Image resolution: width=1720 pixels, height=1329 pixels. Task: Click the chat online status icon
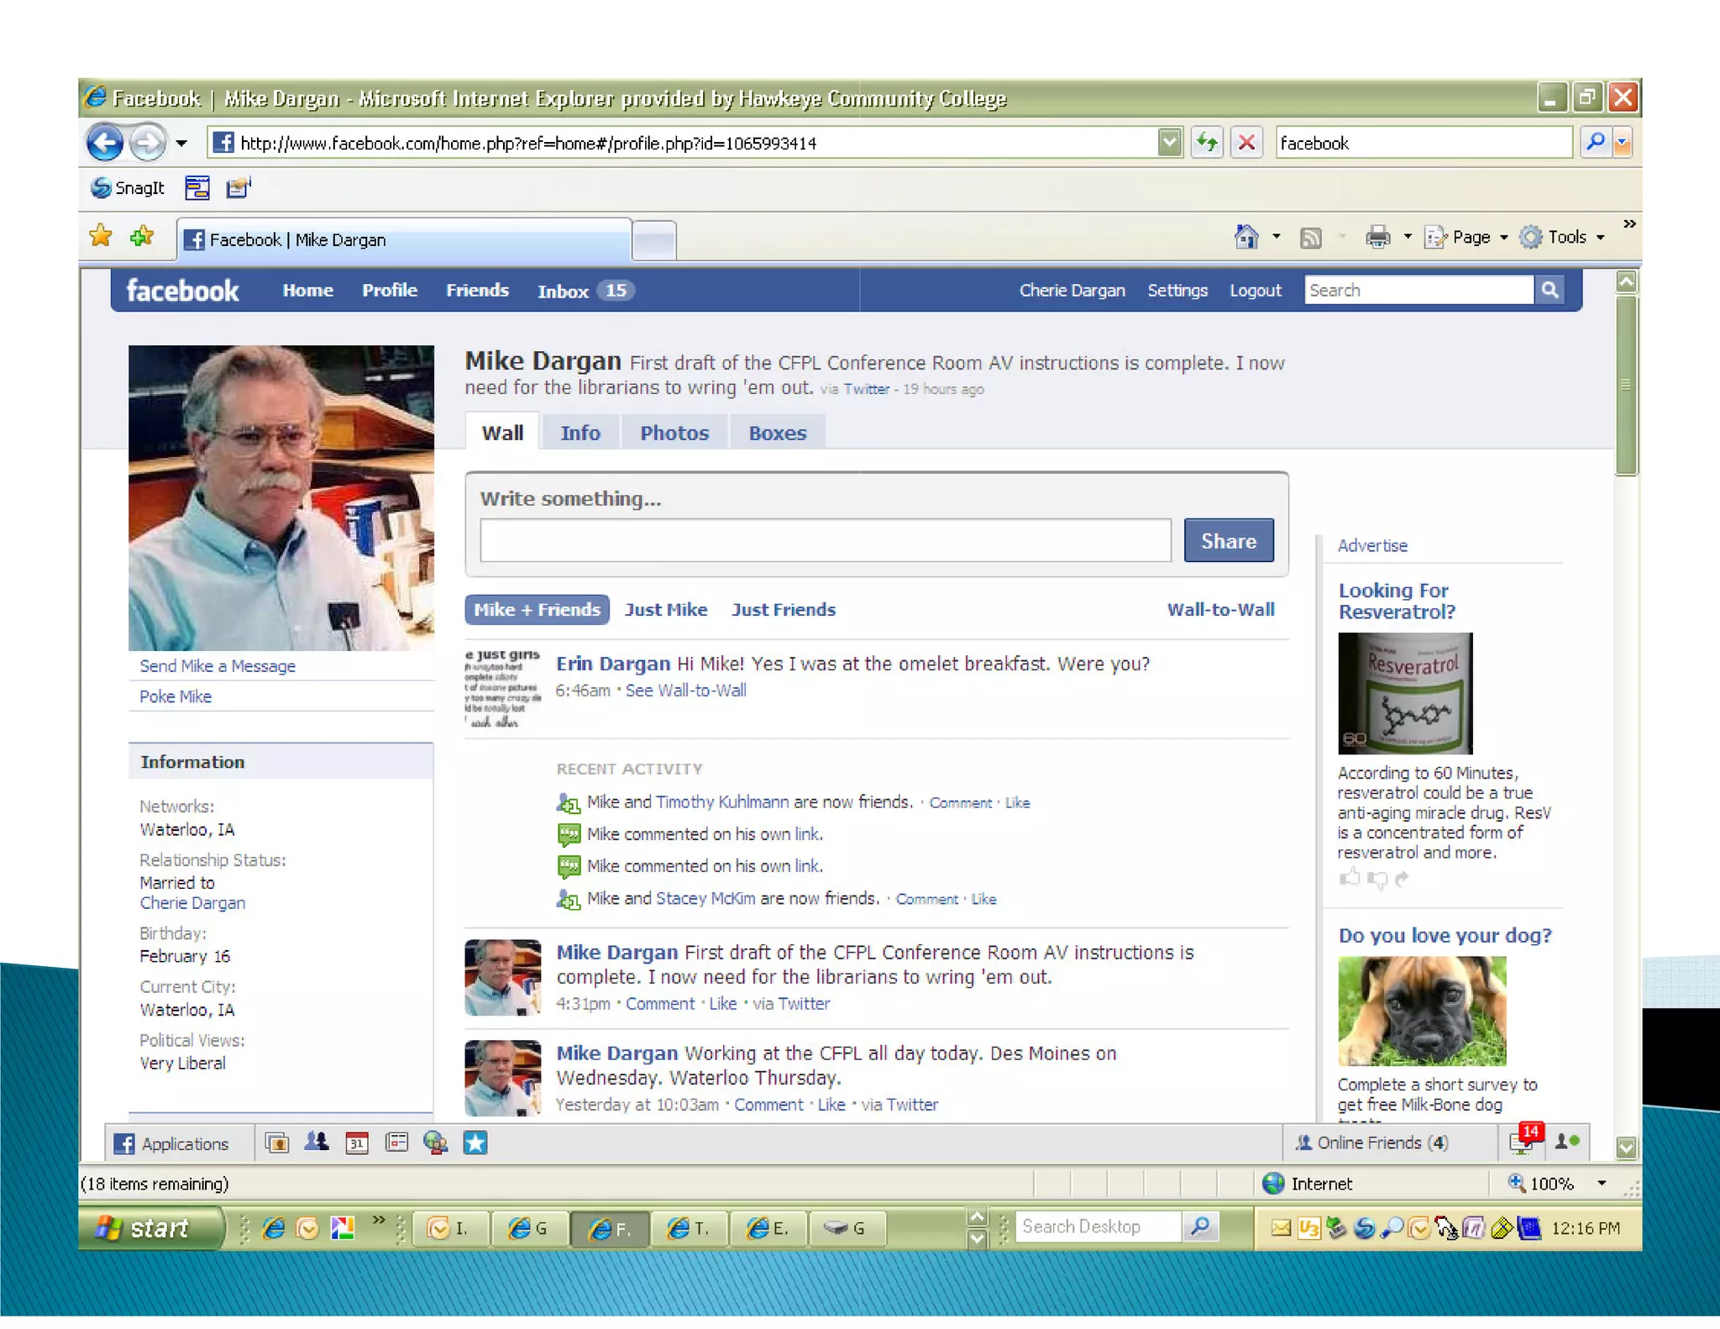1567,1142
